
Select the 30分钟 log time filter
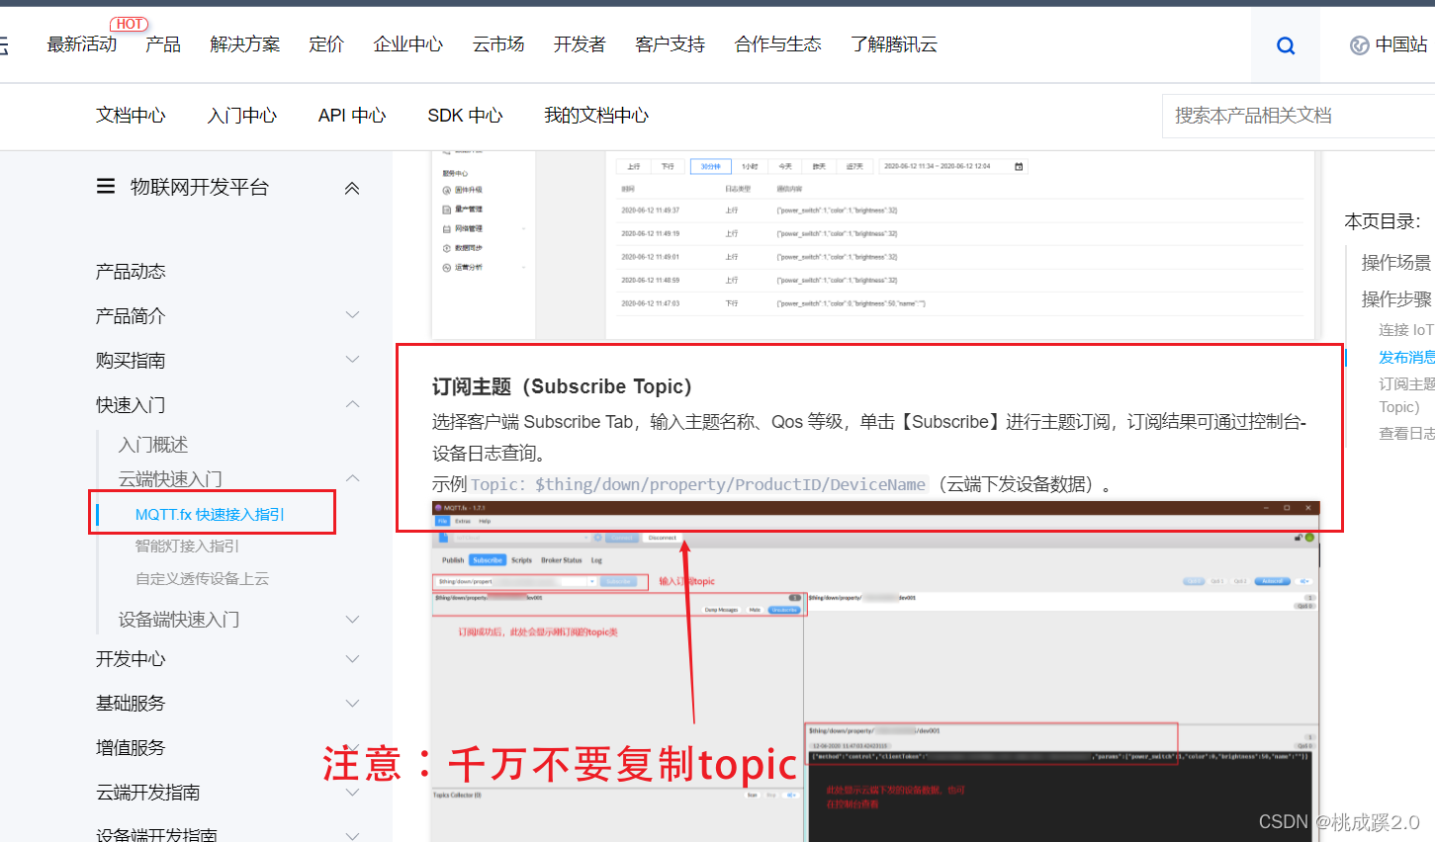pyautogui.click(x=710, y=166)
